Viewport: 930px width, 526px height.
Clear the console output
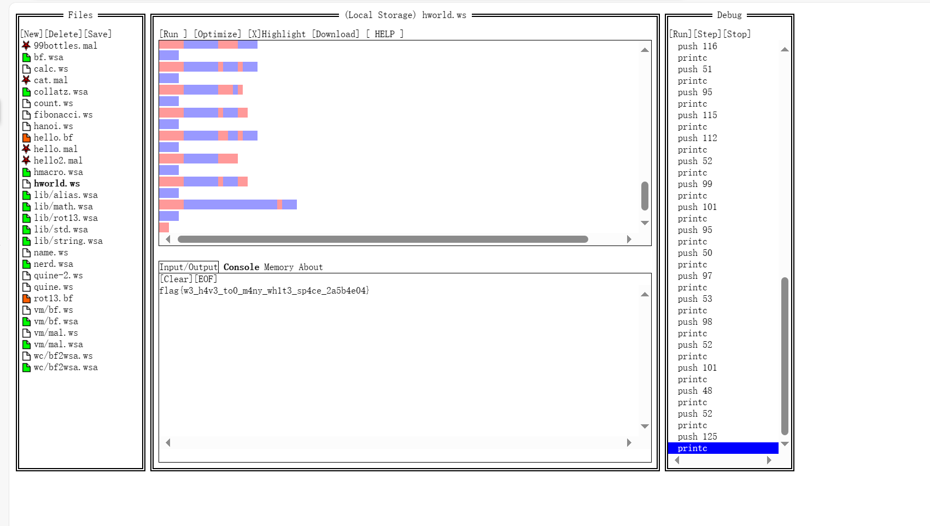point(176,279)
